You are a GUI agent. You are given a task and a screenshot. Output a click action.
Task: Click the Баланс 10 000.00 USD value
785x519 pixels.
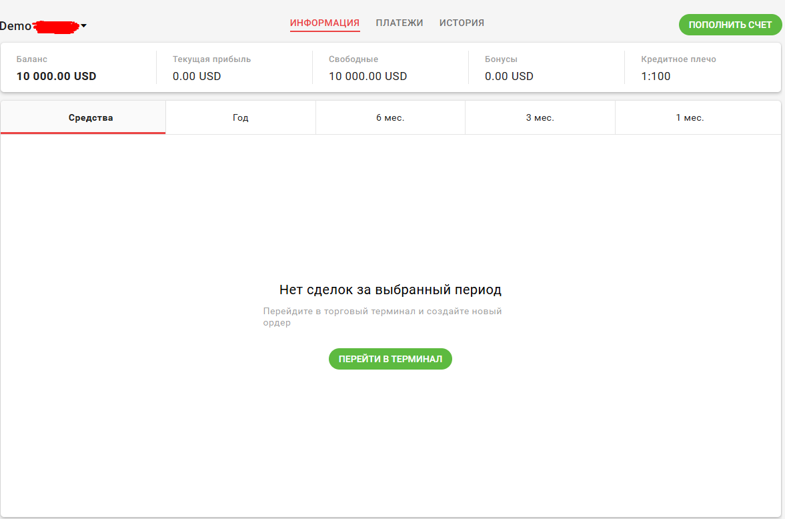57,76
